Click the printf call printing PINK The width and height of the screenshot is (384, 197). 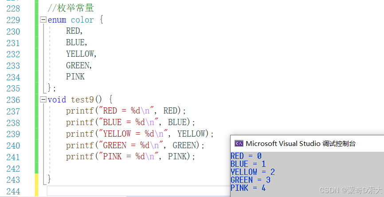pos(130,157)
